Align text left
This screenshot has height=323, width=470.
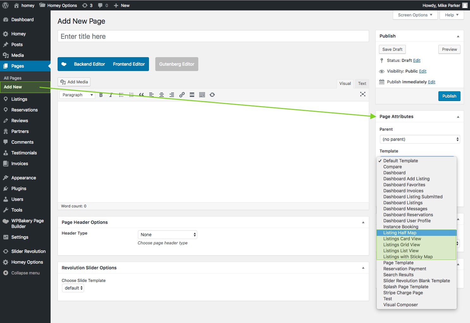[152, 95]
